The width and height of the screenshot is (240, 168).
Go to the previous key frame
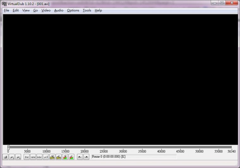(52, 157)
